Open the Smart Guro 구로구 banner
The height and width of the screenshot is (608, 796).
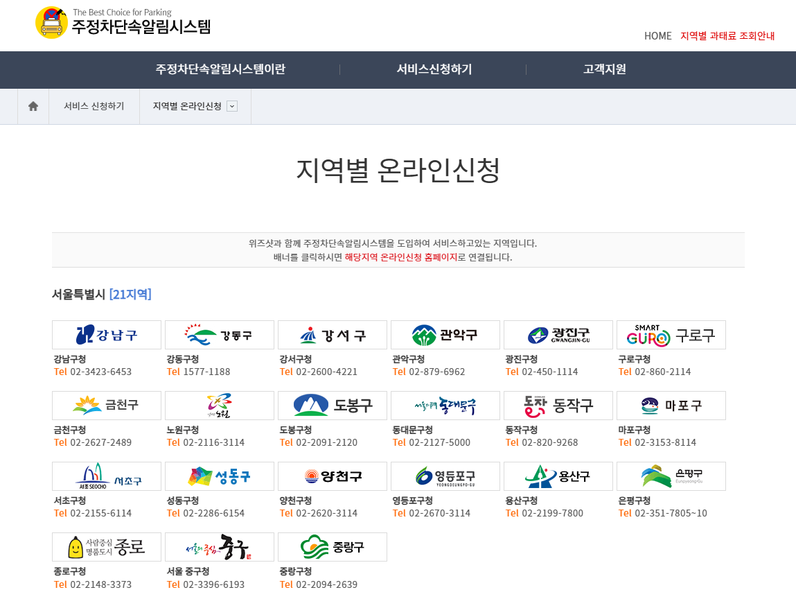671,335
